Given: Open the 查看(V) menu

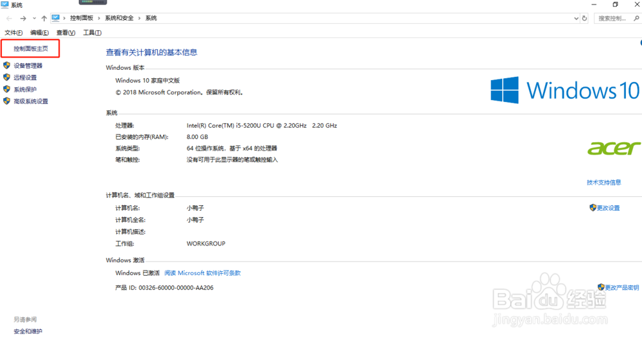Looking at the screenshot, I should coord(65,33).
